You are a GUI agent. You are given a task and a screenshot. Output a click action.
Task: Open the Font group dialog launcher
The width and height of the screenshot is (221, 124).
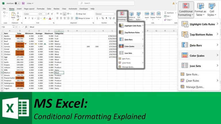click(x=54, y=23)
